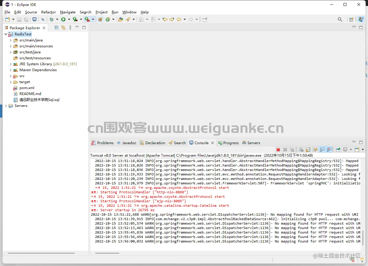Viewport: 368px width, 266px height.
Task: Open the File menu
Action: [7, 12]
